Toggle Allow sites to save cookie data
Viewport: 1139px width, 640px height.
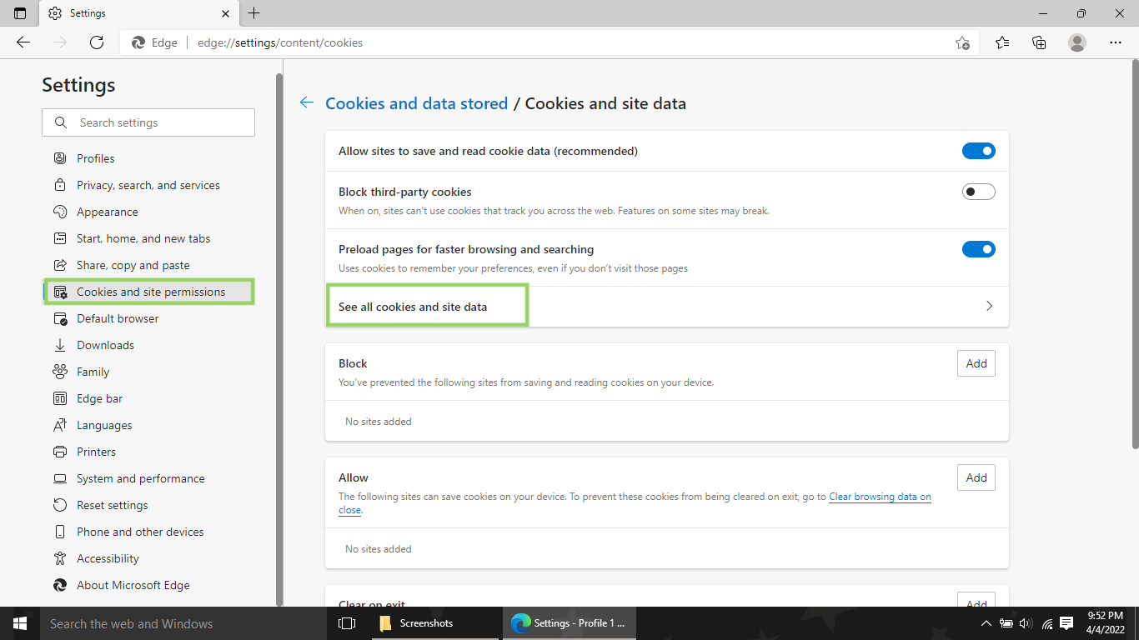pos(979,151)
